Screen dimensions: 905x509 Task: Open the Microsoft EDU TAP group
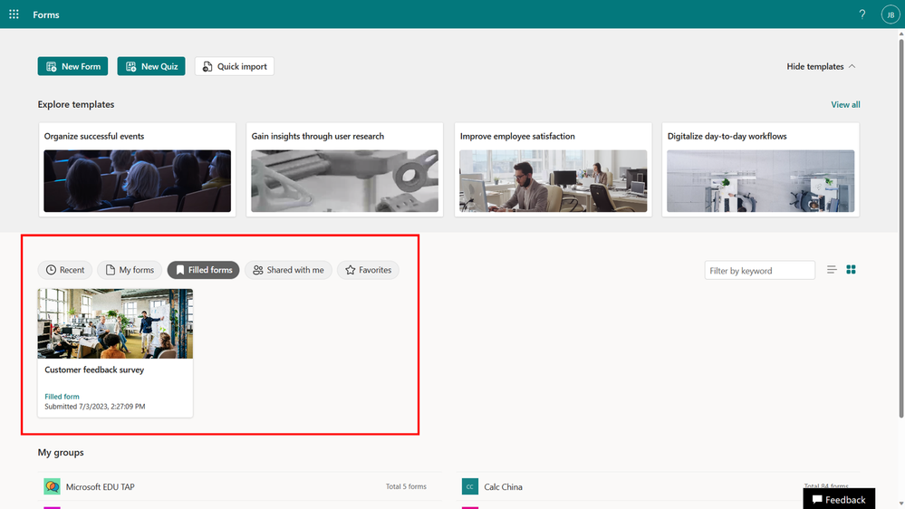pos(239,486)
